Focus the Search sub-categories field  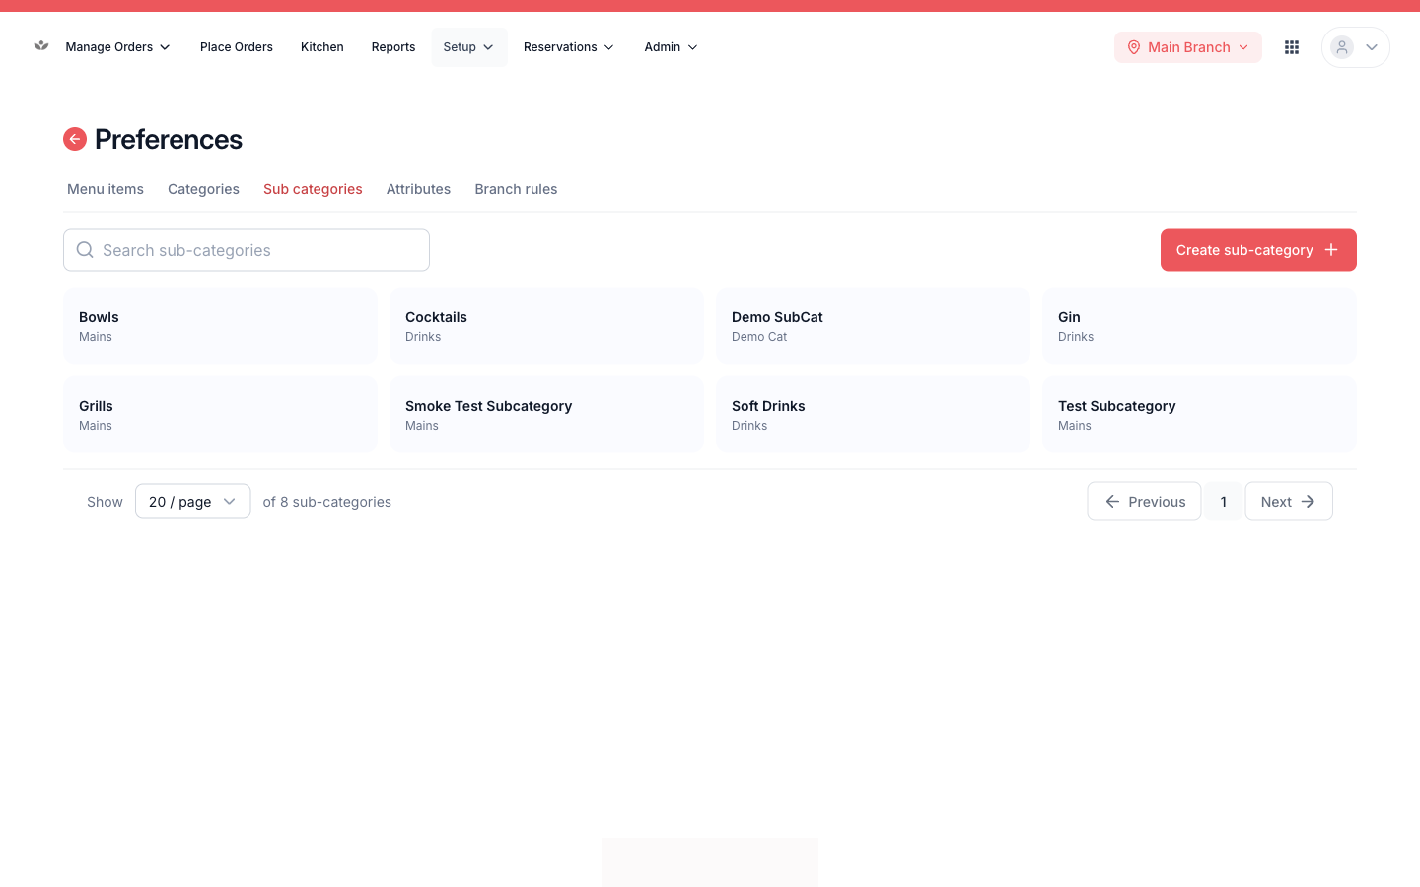click(247, 250)
